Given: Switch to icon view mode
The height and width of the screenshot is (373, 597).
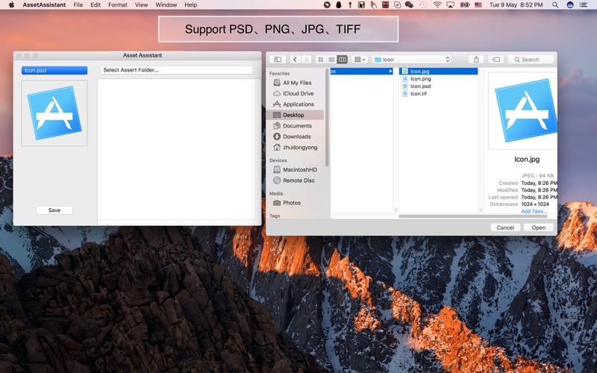Looking at the screenshot, I should click(x=321, y=60).
